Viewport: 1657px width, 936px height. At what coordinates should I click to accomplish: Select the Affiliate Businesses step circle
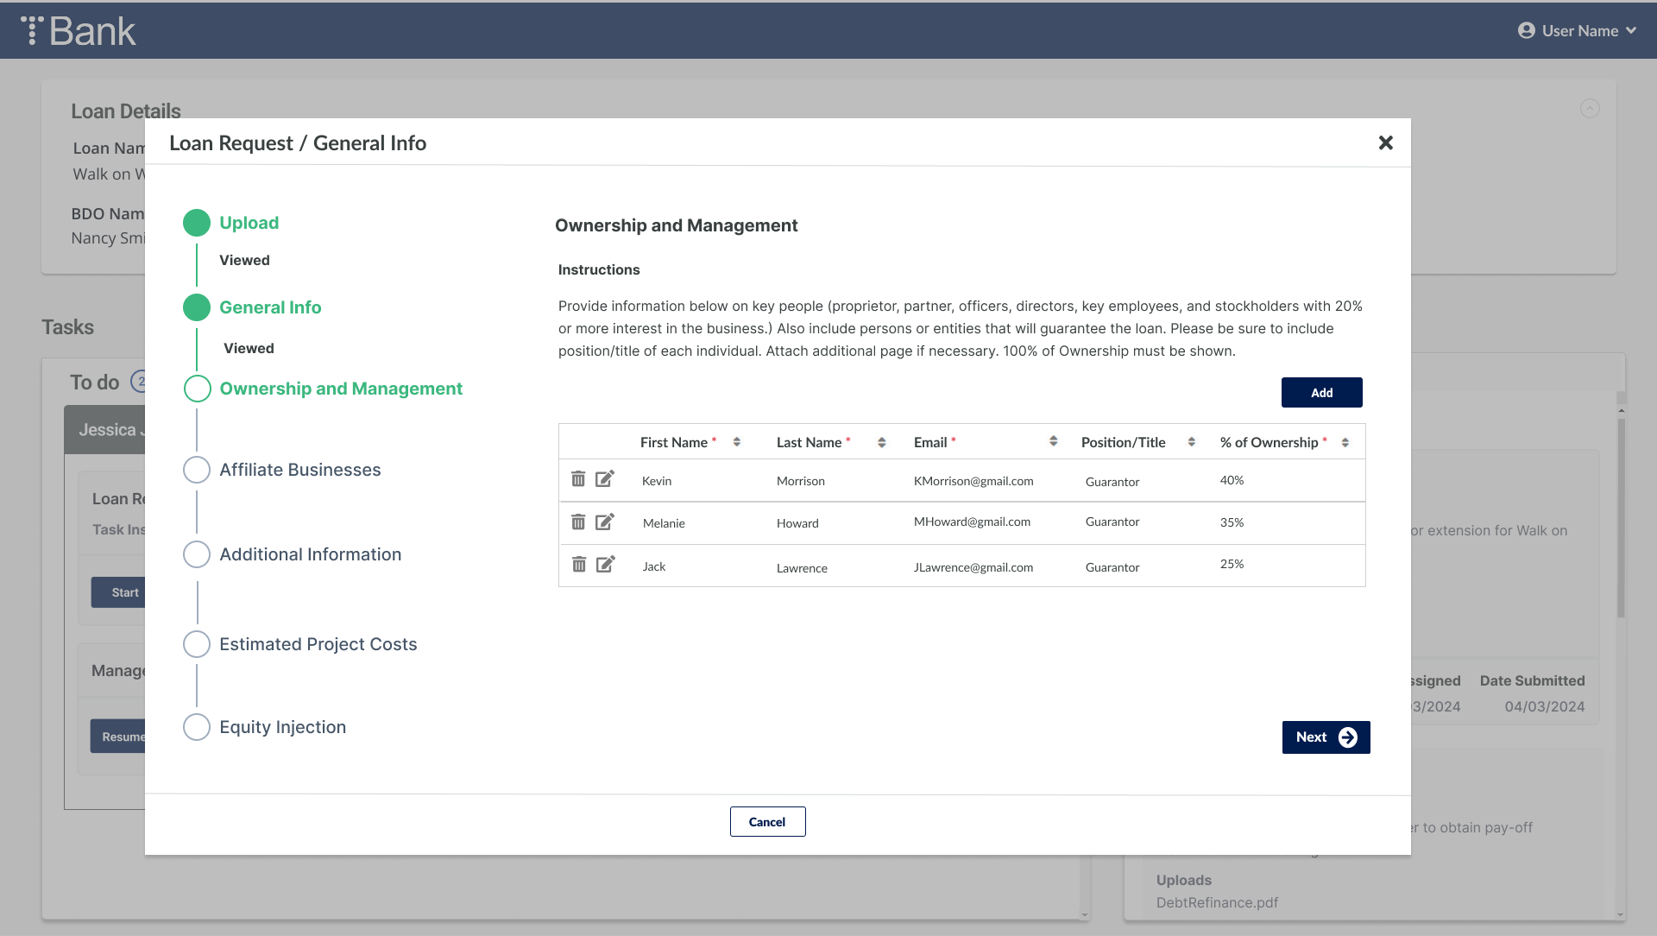(197, 470)
